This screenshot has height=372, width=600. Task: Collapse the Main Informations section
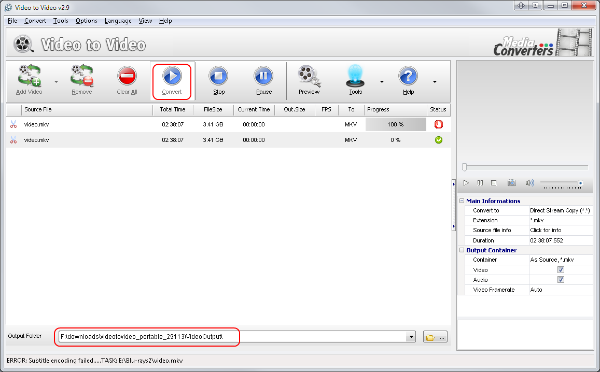click(x=462, y=201)
